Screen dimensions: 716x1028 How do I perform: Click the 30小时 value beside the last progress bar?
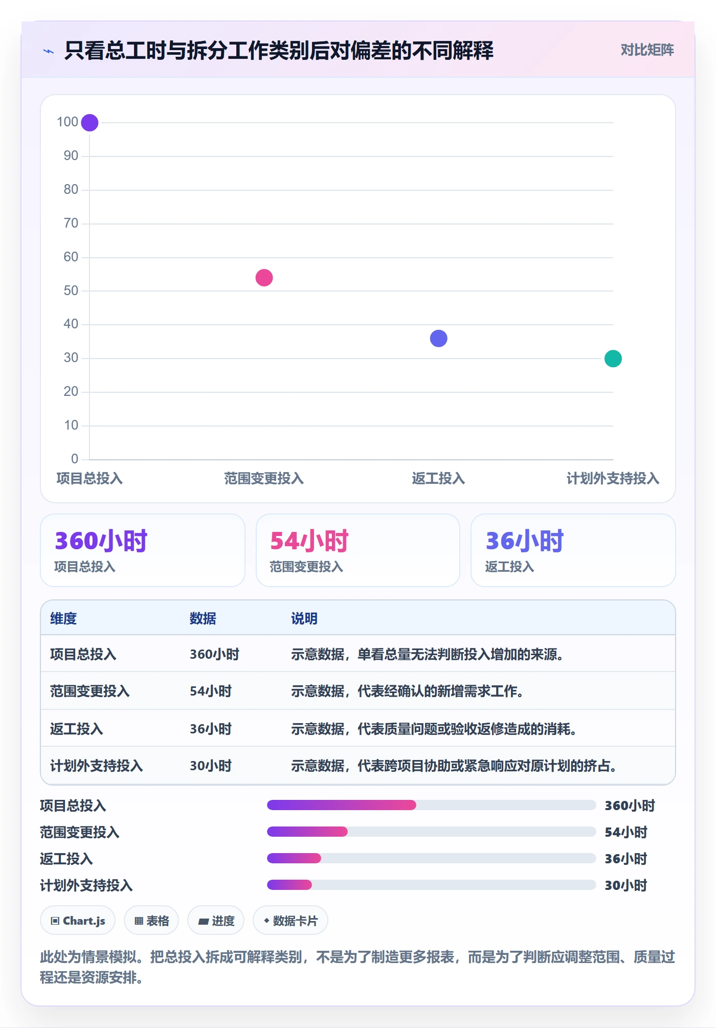(626, 885)
